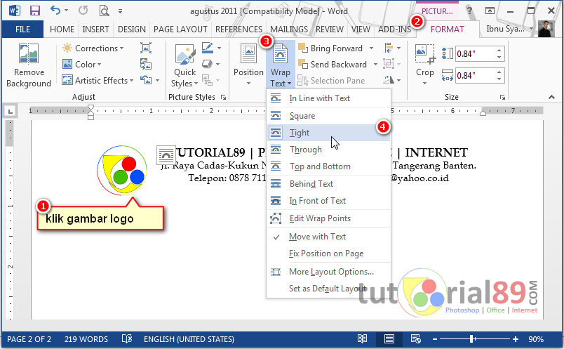Screen dimensions: 564x349
Task: Open the Size dialog launcher
Action: 502,97
